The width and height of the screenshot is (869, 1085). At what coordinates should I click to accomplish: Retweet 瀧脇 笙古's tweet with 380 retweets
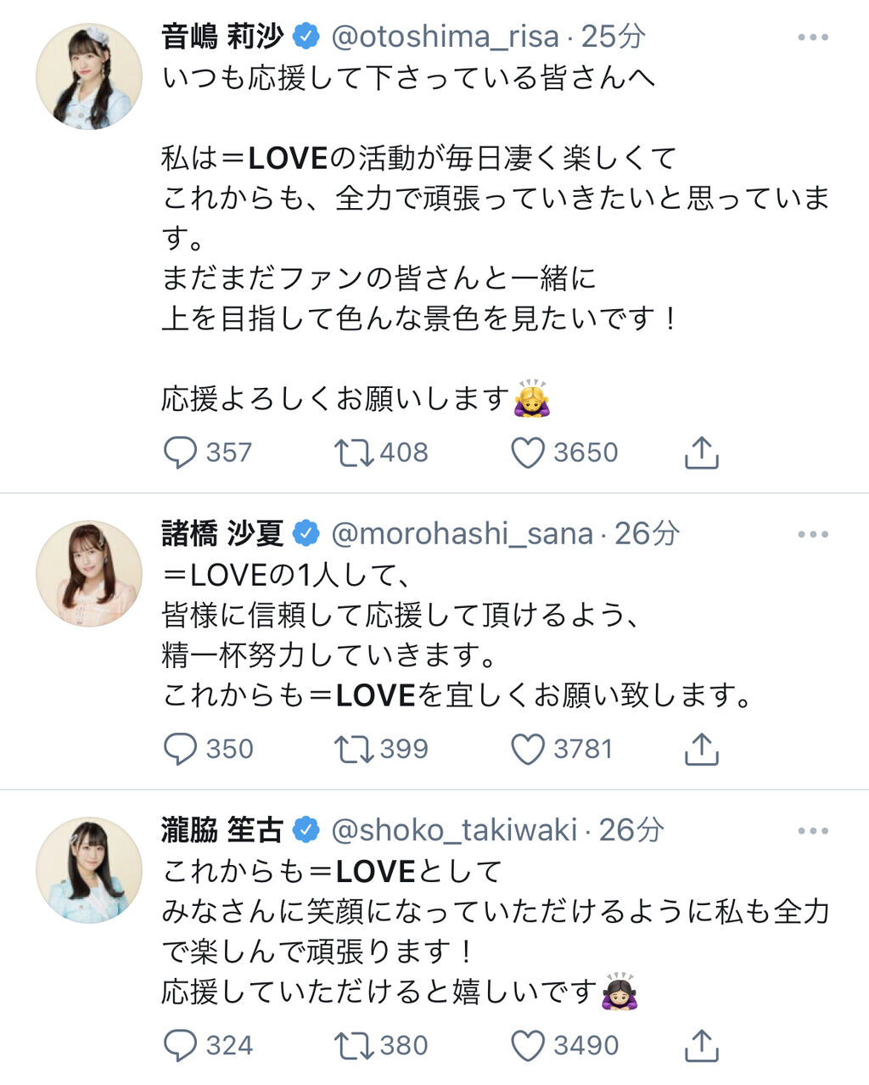tap(353, 1045)
